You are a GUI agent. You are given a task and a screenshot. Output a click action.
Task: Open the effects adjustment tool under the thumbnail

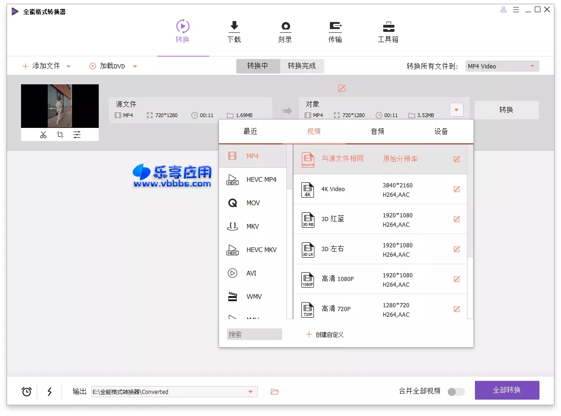pos(76,134)
